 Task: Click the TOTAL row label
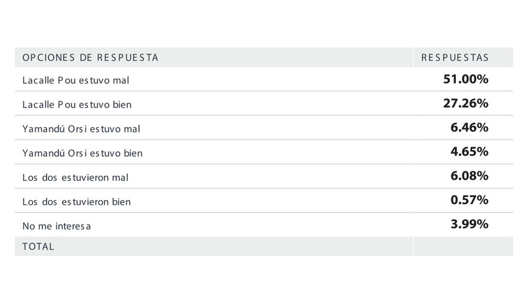pos(38,246)
